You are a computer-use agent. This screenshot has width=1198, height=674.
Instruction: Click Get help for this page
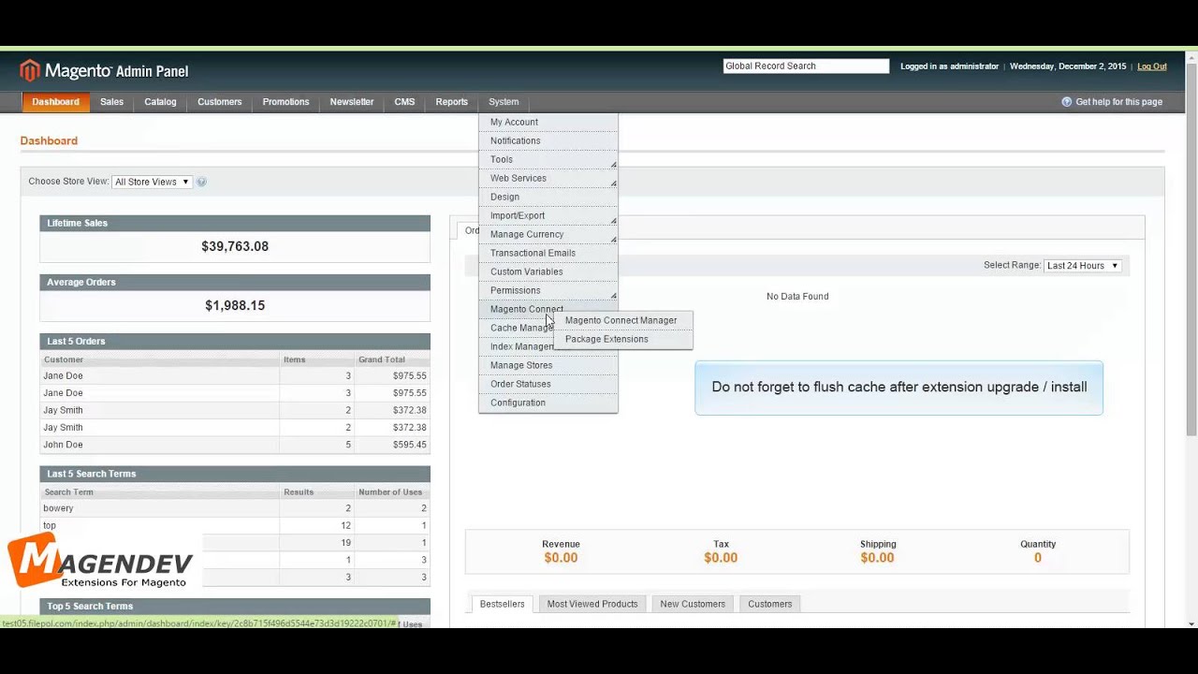(x=1119, y=102)
